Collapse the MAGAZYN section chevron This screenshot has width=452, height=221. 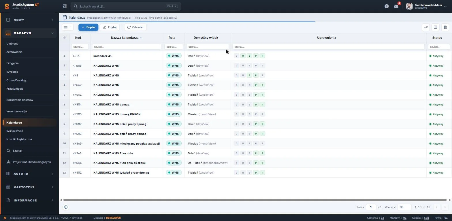[x=52, y=33]
